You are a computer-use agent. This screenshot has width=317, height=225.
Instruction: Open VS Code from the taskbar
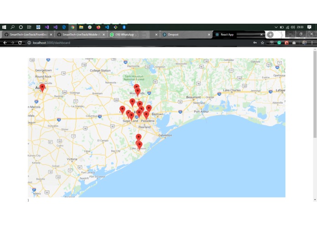point(107,27)
